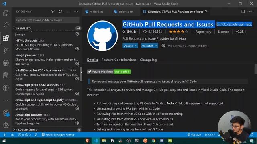The image size is (257, 144).
Task: Click errors and warnings count in status bar
Action: pyautogui.click(x=24, y=135)
